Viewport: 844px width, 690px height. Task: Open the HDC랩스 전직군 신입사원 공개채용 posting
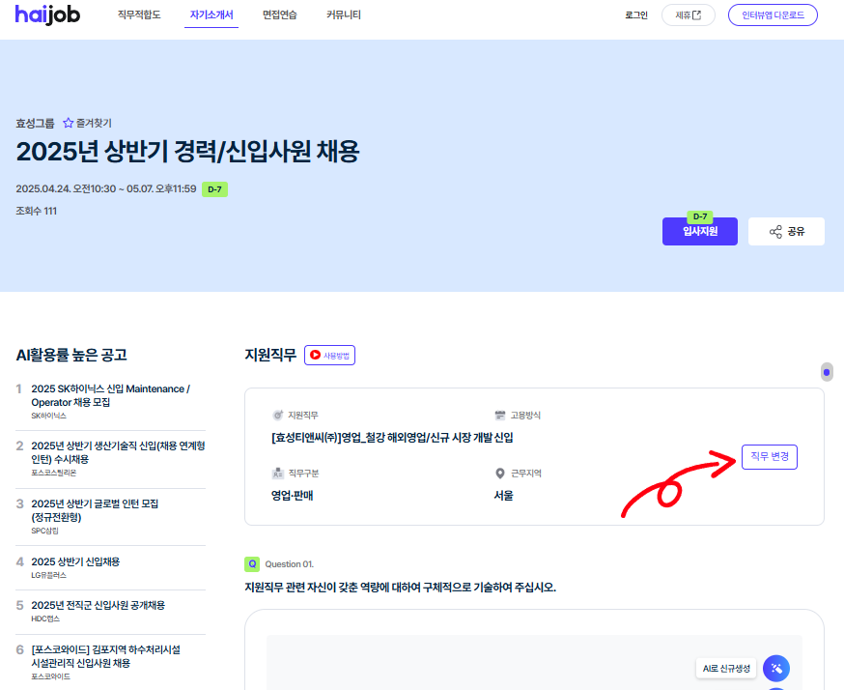click(x=110, y=612)
